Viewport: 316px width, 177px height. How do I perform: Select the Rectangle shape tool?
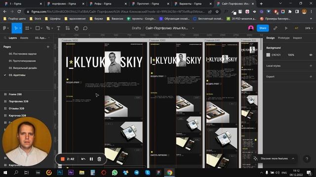(x=38, y=29)
